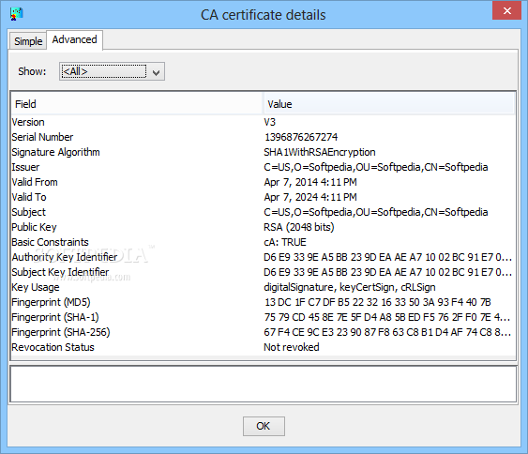528x454 pixels.
Task: Close the CA certificate details dialog
Action: [506, 10]
